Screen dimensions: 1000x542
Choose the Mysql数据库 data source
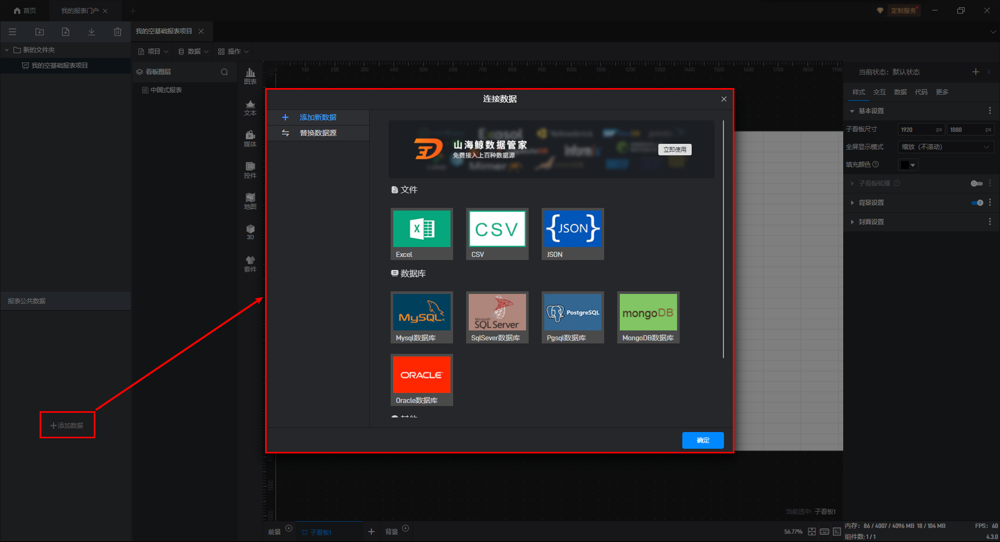click(422, 317)
